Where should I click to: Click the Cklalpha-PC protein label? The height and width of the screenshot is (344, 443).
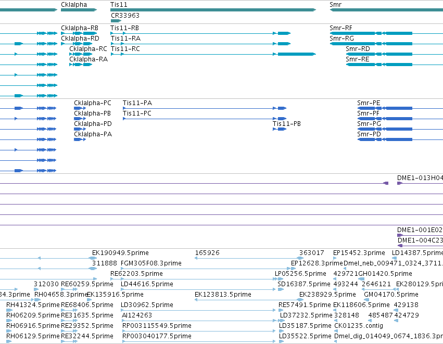(x=93, y=103)
